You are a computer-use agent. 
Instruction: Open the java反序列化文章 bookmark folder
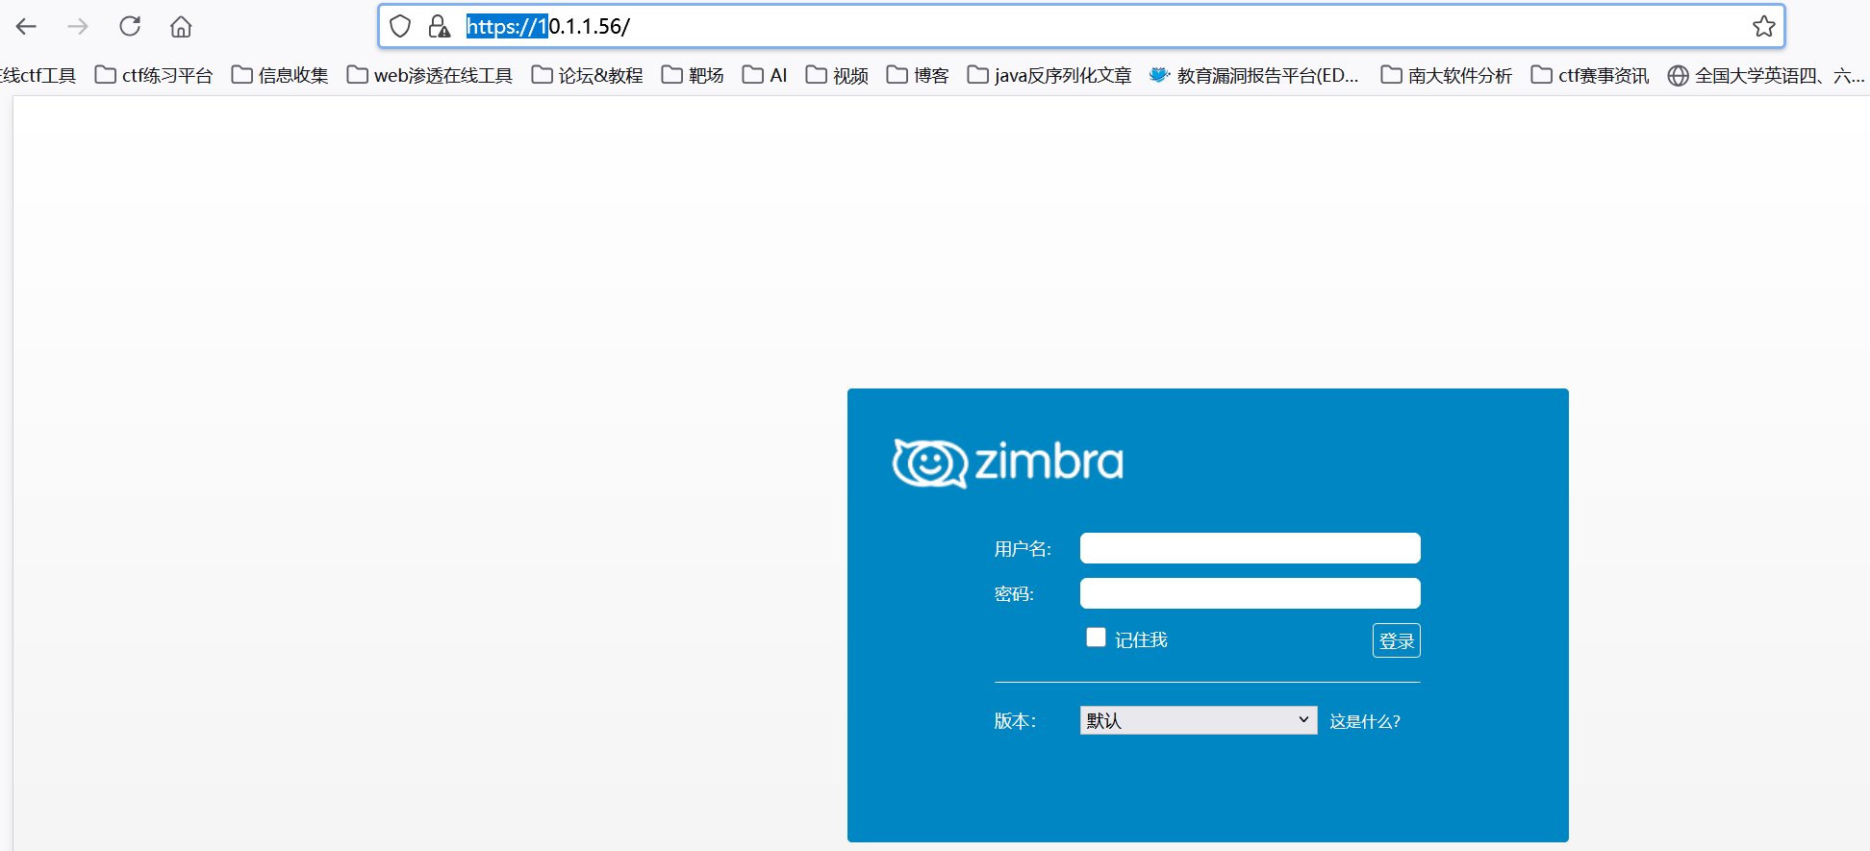1049,75
